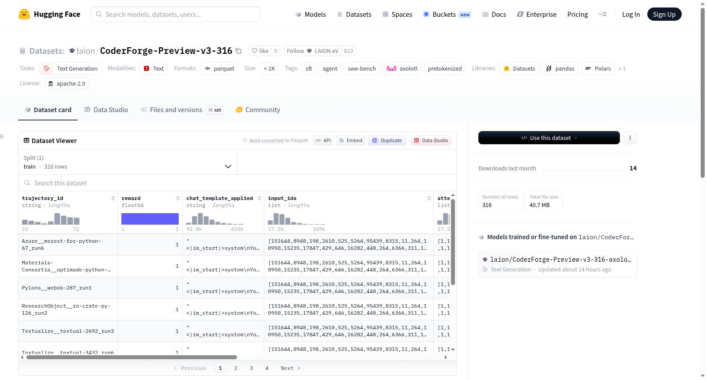The height and width of the screenshot is (380, 706).
Task: Click the Hugging Face logo icon
Action: point(24,14)
